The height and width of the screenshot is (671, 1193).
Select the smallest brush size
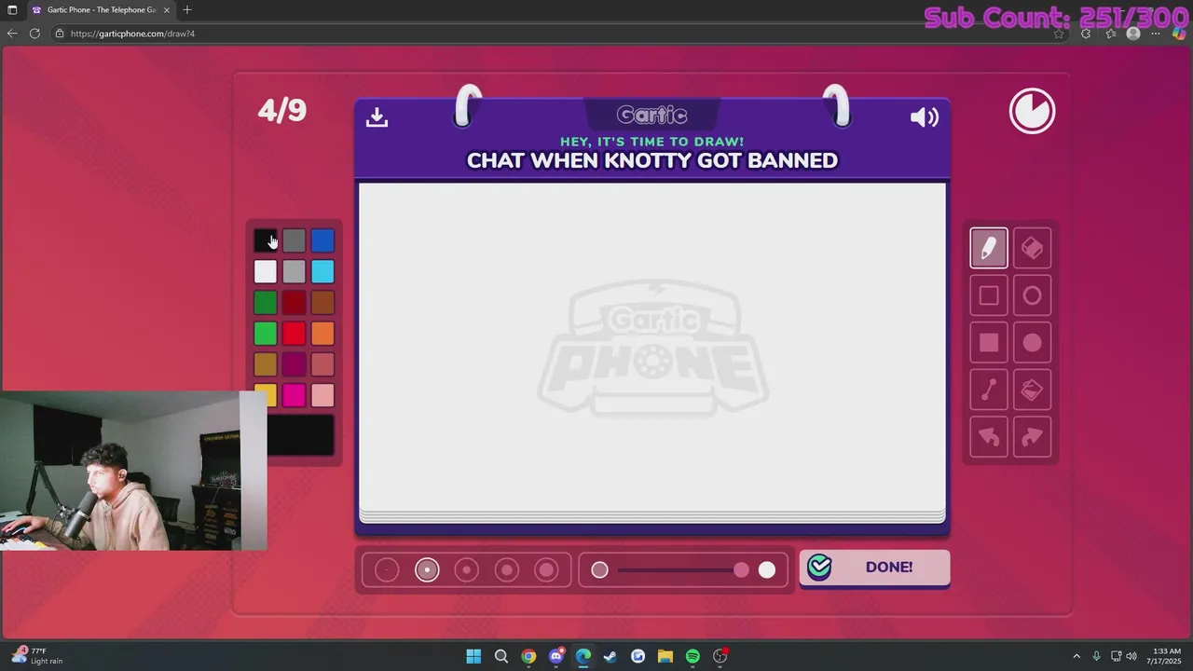point(387,569)
